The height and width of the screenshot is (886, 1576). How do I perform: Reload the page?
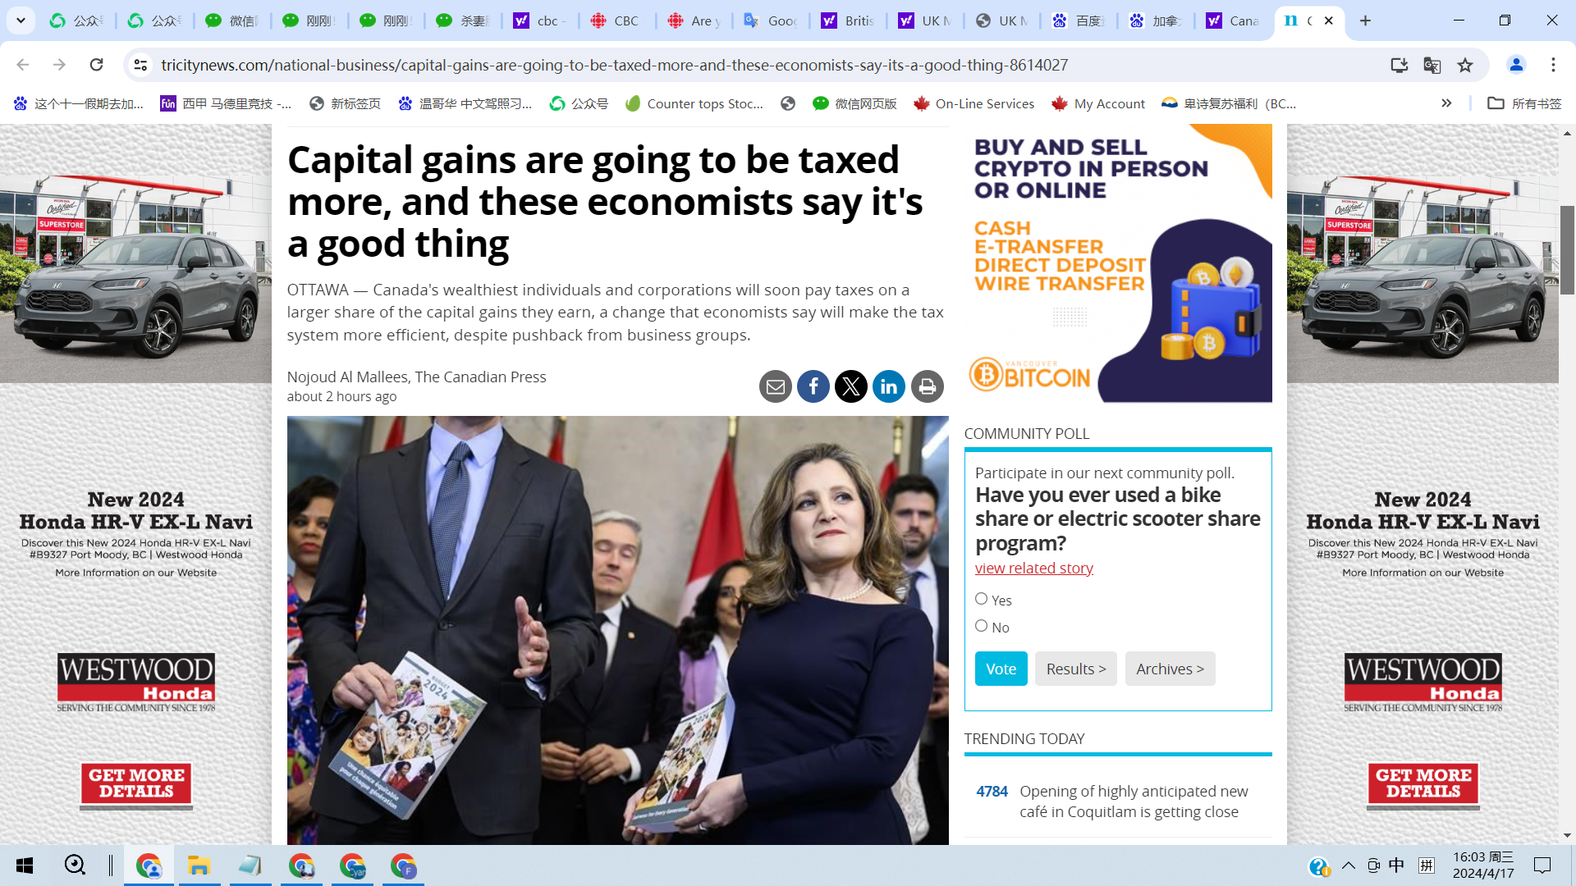97,65
